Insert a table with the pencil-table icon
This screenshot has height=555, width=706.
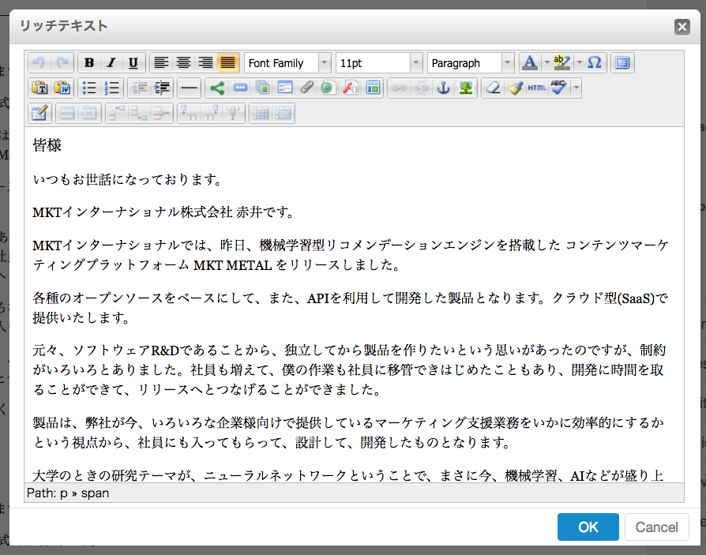click(39, 113)
